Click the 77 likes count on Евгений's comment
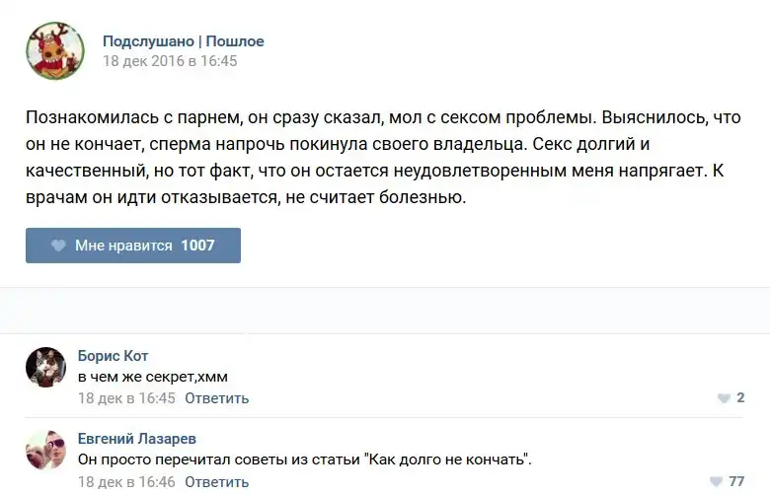The image size is (770, 495). [736, 482]
